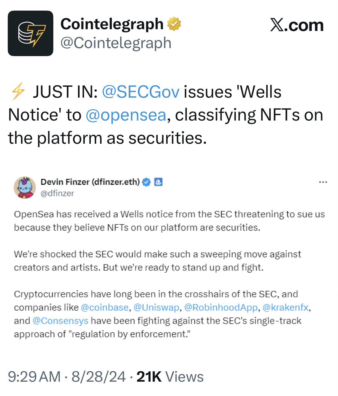Click the @coinbase mention
Image resolution: width=338 pixels, height=396 pixels.
pyautogui.click(x=105, y=308)
